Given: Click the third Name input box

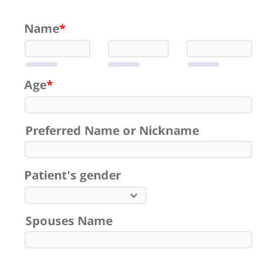Looking at the screenshot, I should point(219,49).
